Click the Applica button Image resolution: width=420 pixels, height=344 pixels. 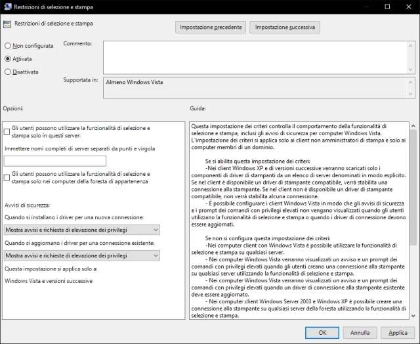click(x=398, y=332)
